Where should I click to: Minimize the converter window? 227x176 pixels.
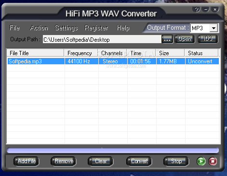click(206, 10)
